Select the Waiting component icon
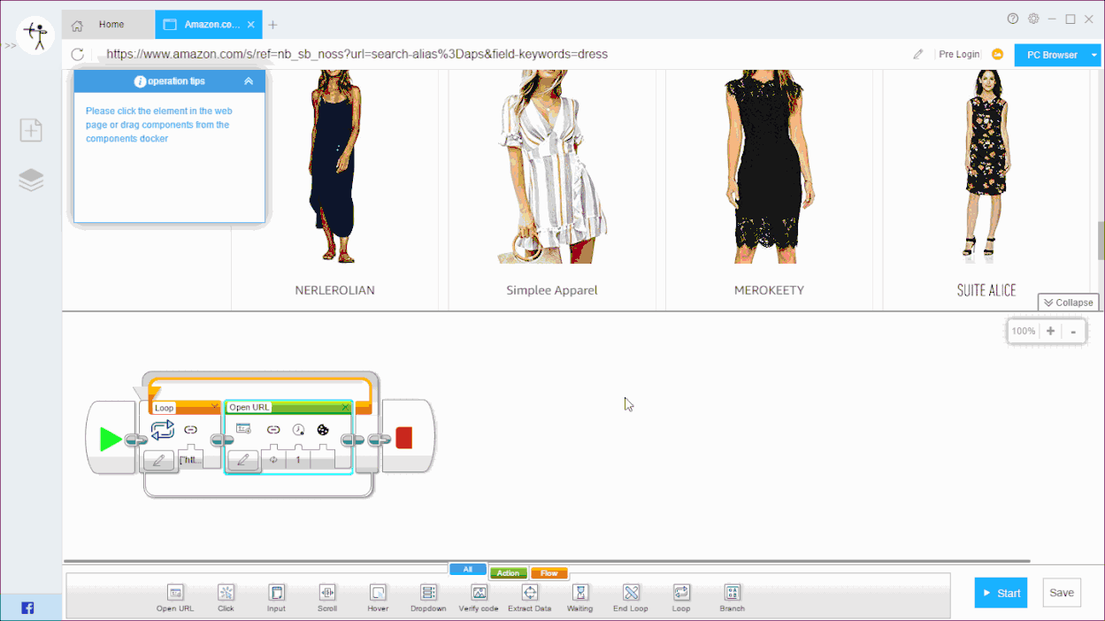 (x=580, y=593)
